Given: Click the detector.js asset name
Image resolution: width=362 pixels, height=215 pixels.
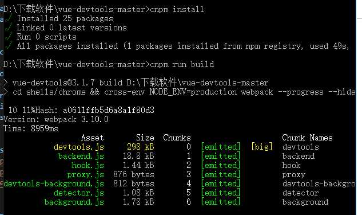Looking at the screenshot, I should 79,193.
